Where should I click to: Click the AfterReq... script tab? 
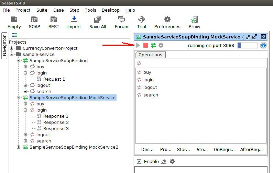pos(251,150)
